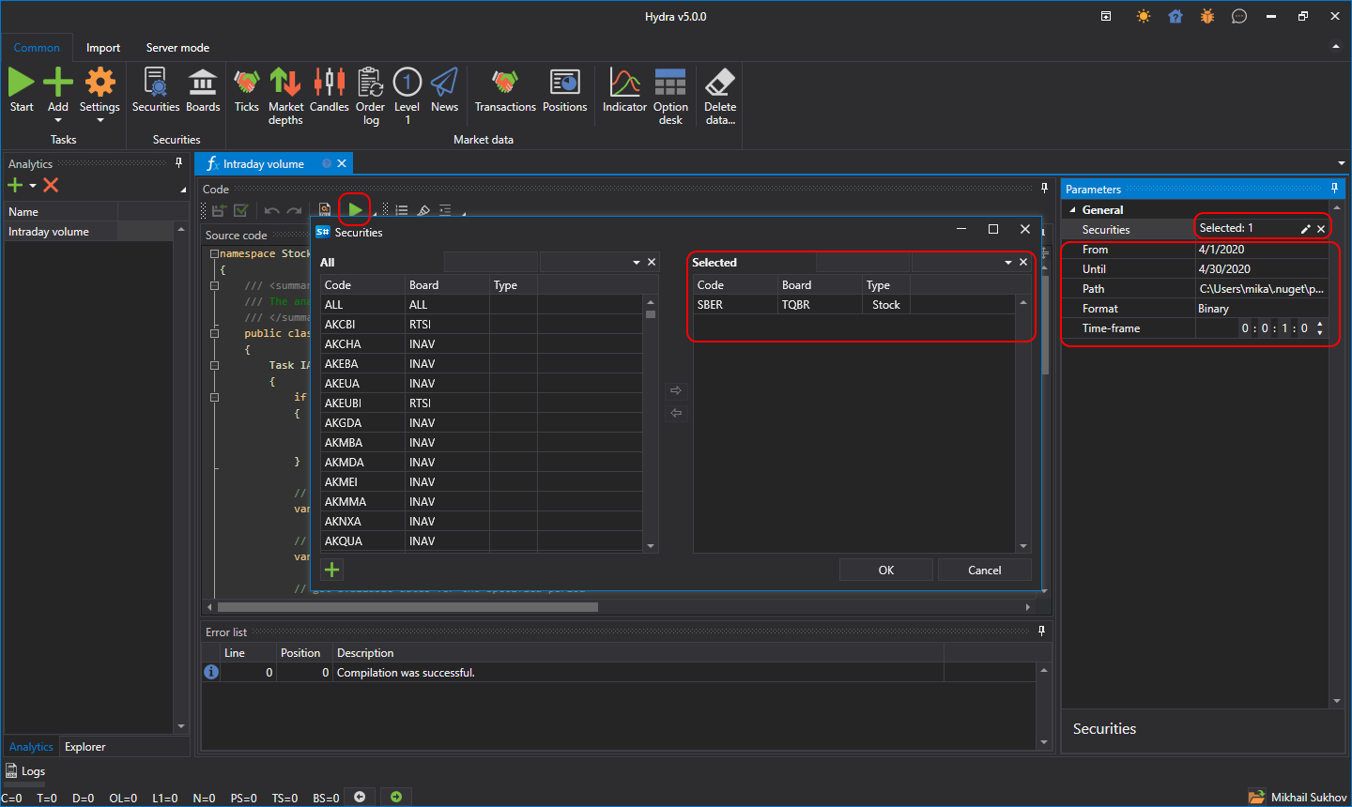Open the Logs panel
The width and height of the screenshot is (1352, 807).
click(25, 771)
